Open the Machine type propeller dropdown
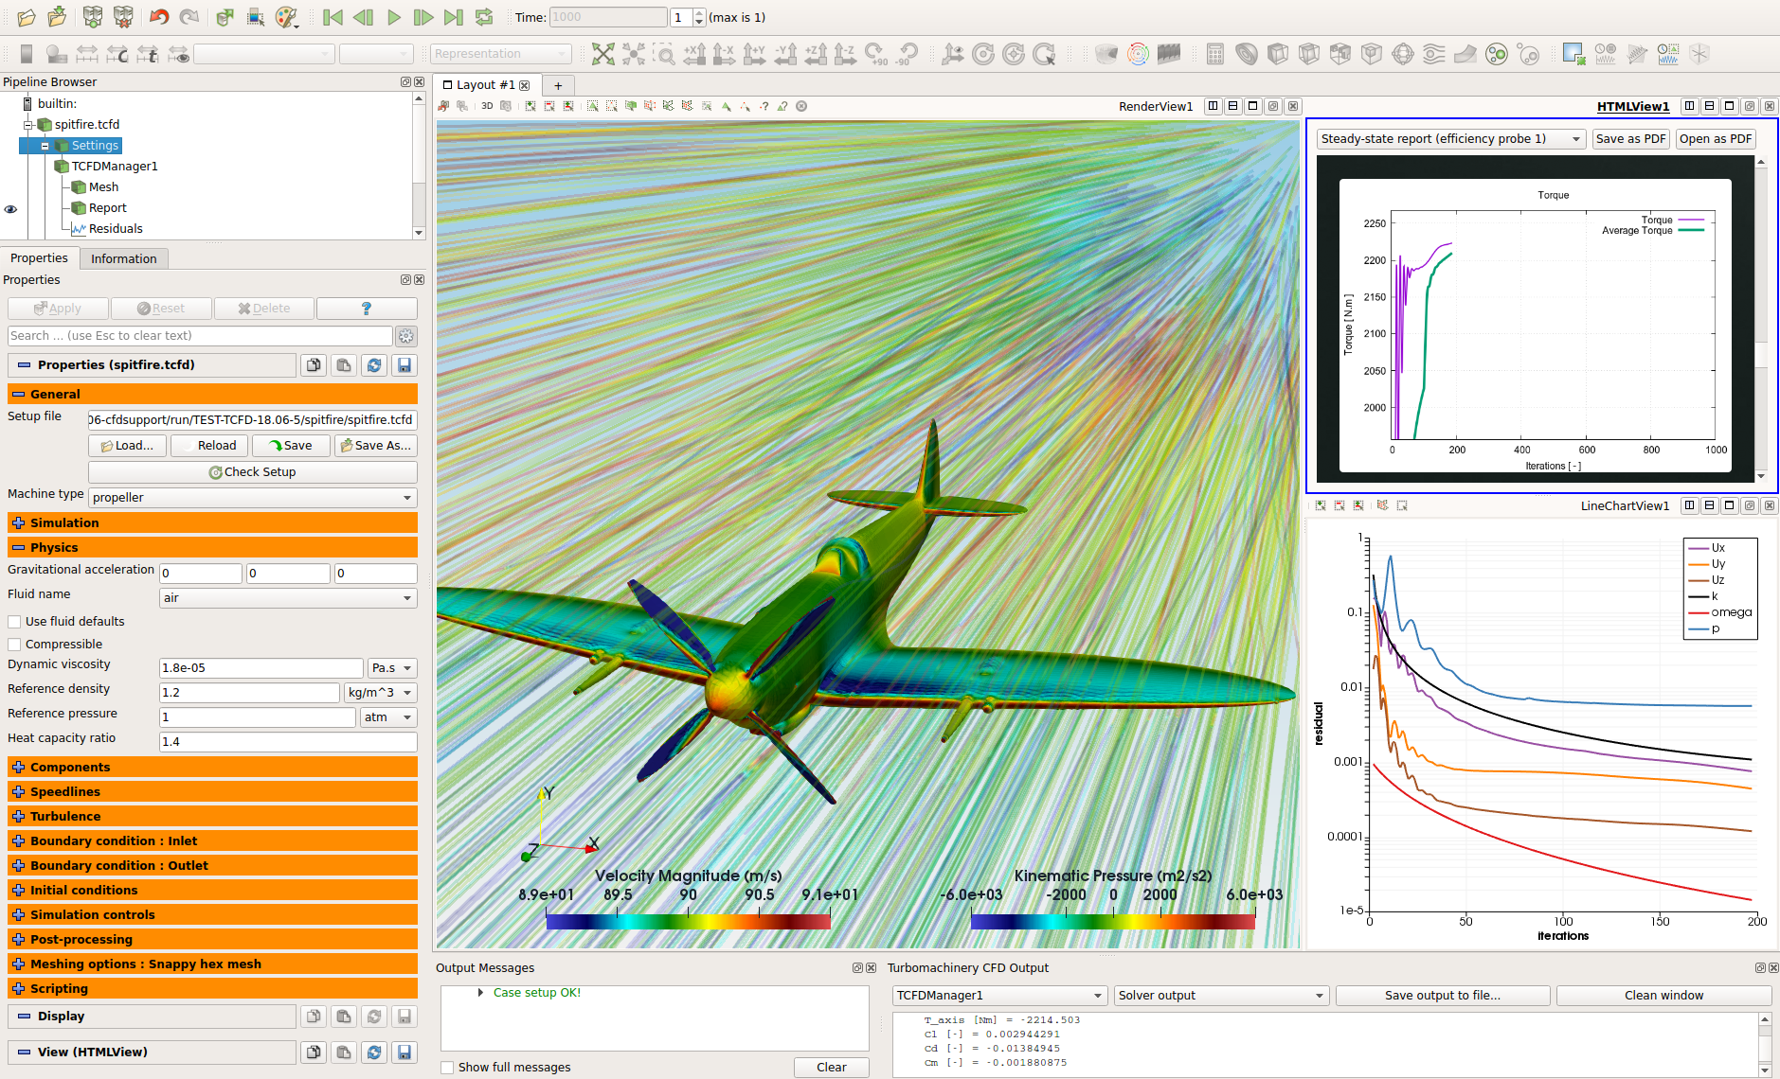The height and width of the screenshot is (1079, 1780). point(252,498)
